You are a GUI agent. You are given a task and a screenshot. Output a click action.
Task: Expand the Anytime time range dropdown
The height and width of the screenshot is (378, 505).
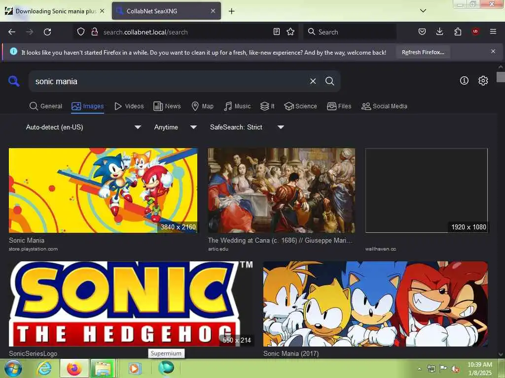(x=175, y=127)
